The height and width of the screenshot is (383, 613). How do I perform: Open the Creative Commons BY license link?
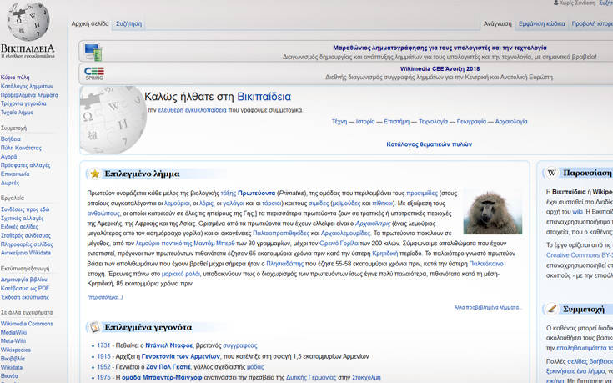[580, 255]
